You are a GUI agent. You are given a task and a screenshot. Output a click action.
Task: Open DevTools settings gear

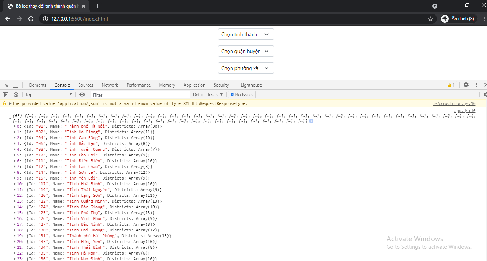point(466,85)
